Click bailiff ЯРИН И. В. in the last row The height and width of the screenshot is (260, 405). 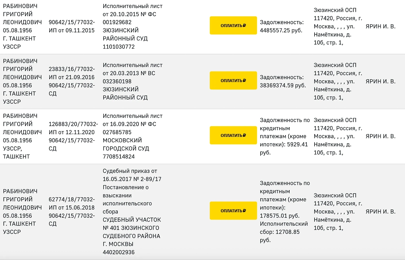click(x=380, y=211)
